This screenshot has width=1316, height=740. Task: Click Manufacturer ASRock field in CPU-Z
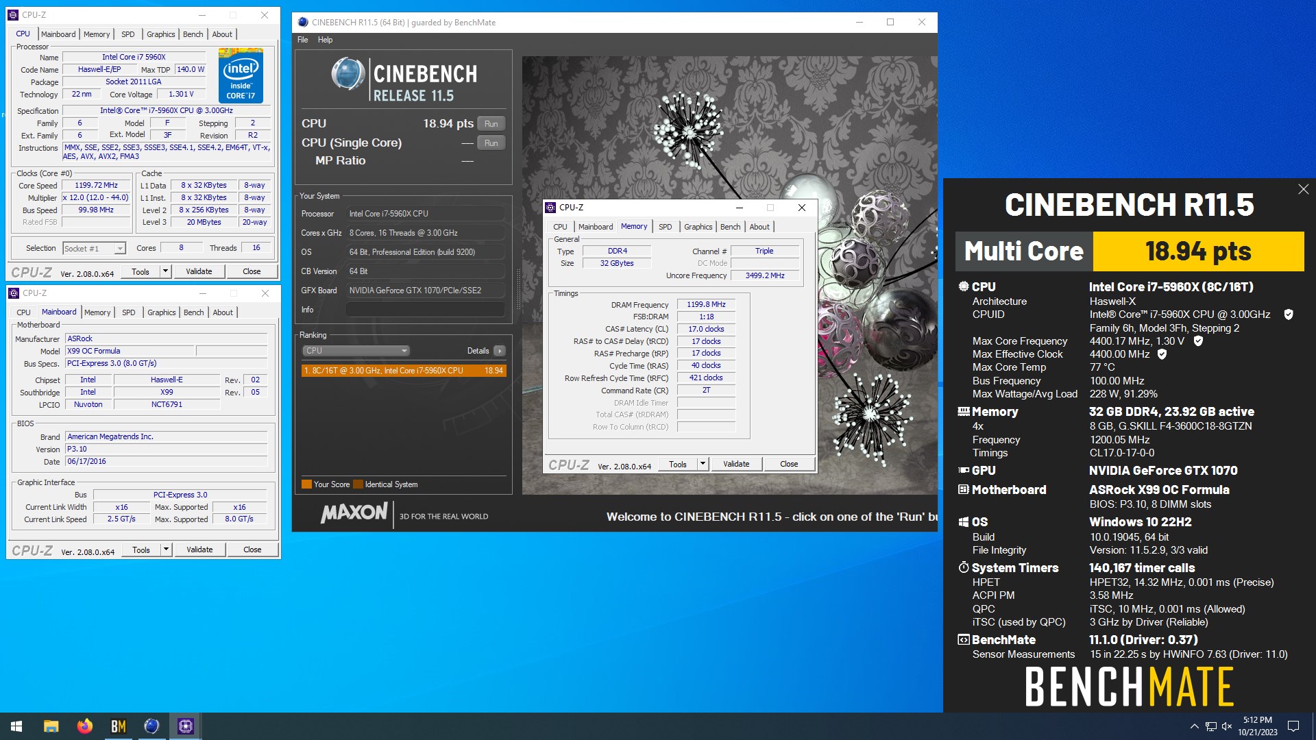[167, 338]
